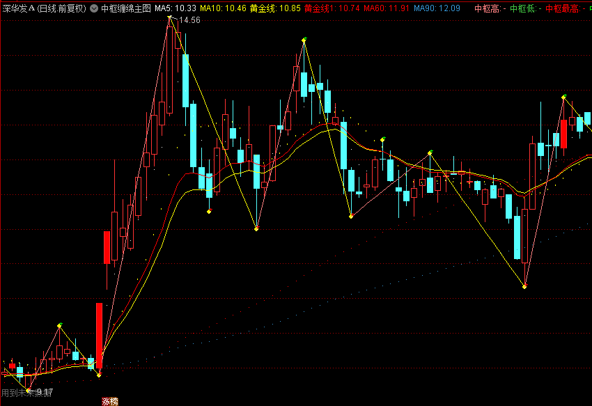Select the lowest trough marker on the right
Viewport: 592px width, 406px height.
524,287
